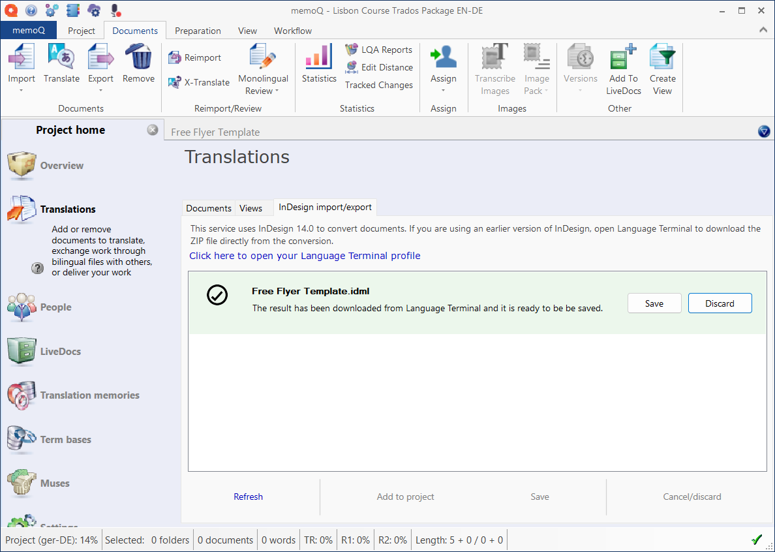
Task: Open the resource console icon in title bar
Action: (x=72, y=10)
